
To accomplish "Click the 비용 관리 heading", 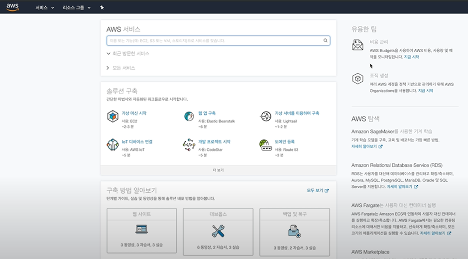I will tap(379, 42).
